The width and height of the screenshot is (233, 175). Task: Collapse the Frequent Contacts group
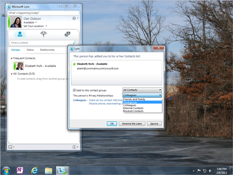(12, 58)
